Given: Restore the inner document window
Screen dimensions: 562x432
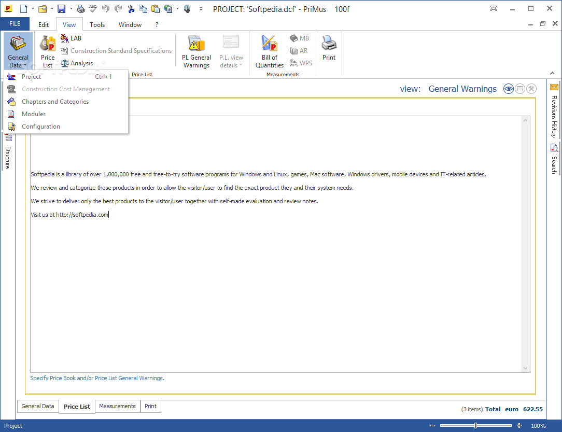Looking at the screenshot, I should 543,23.
